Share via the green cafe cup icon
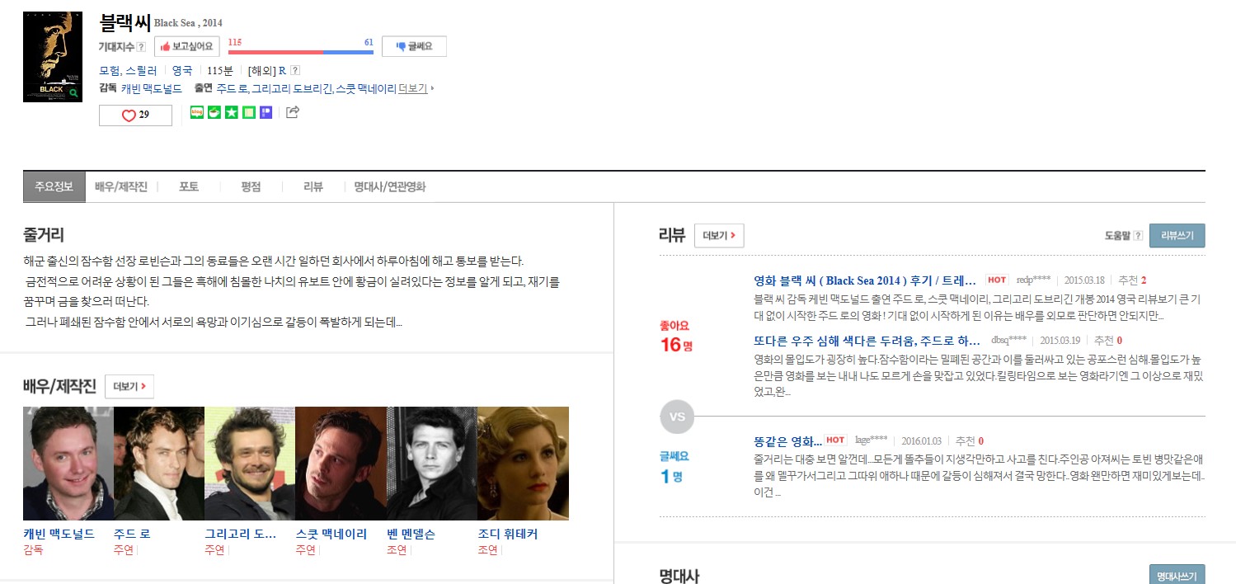 tap(214, 112)
